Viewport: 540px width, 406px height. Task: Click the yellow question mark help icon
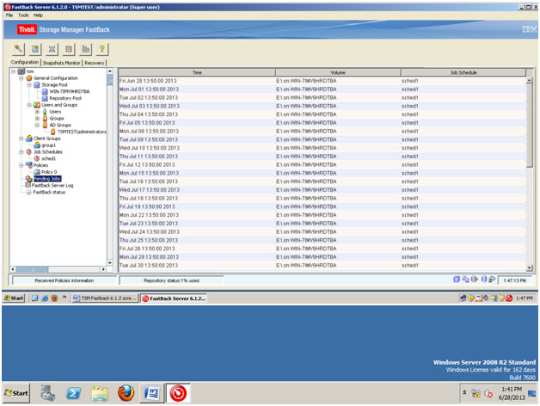tap(102, 49)
